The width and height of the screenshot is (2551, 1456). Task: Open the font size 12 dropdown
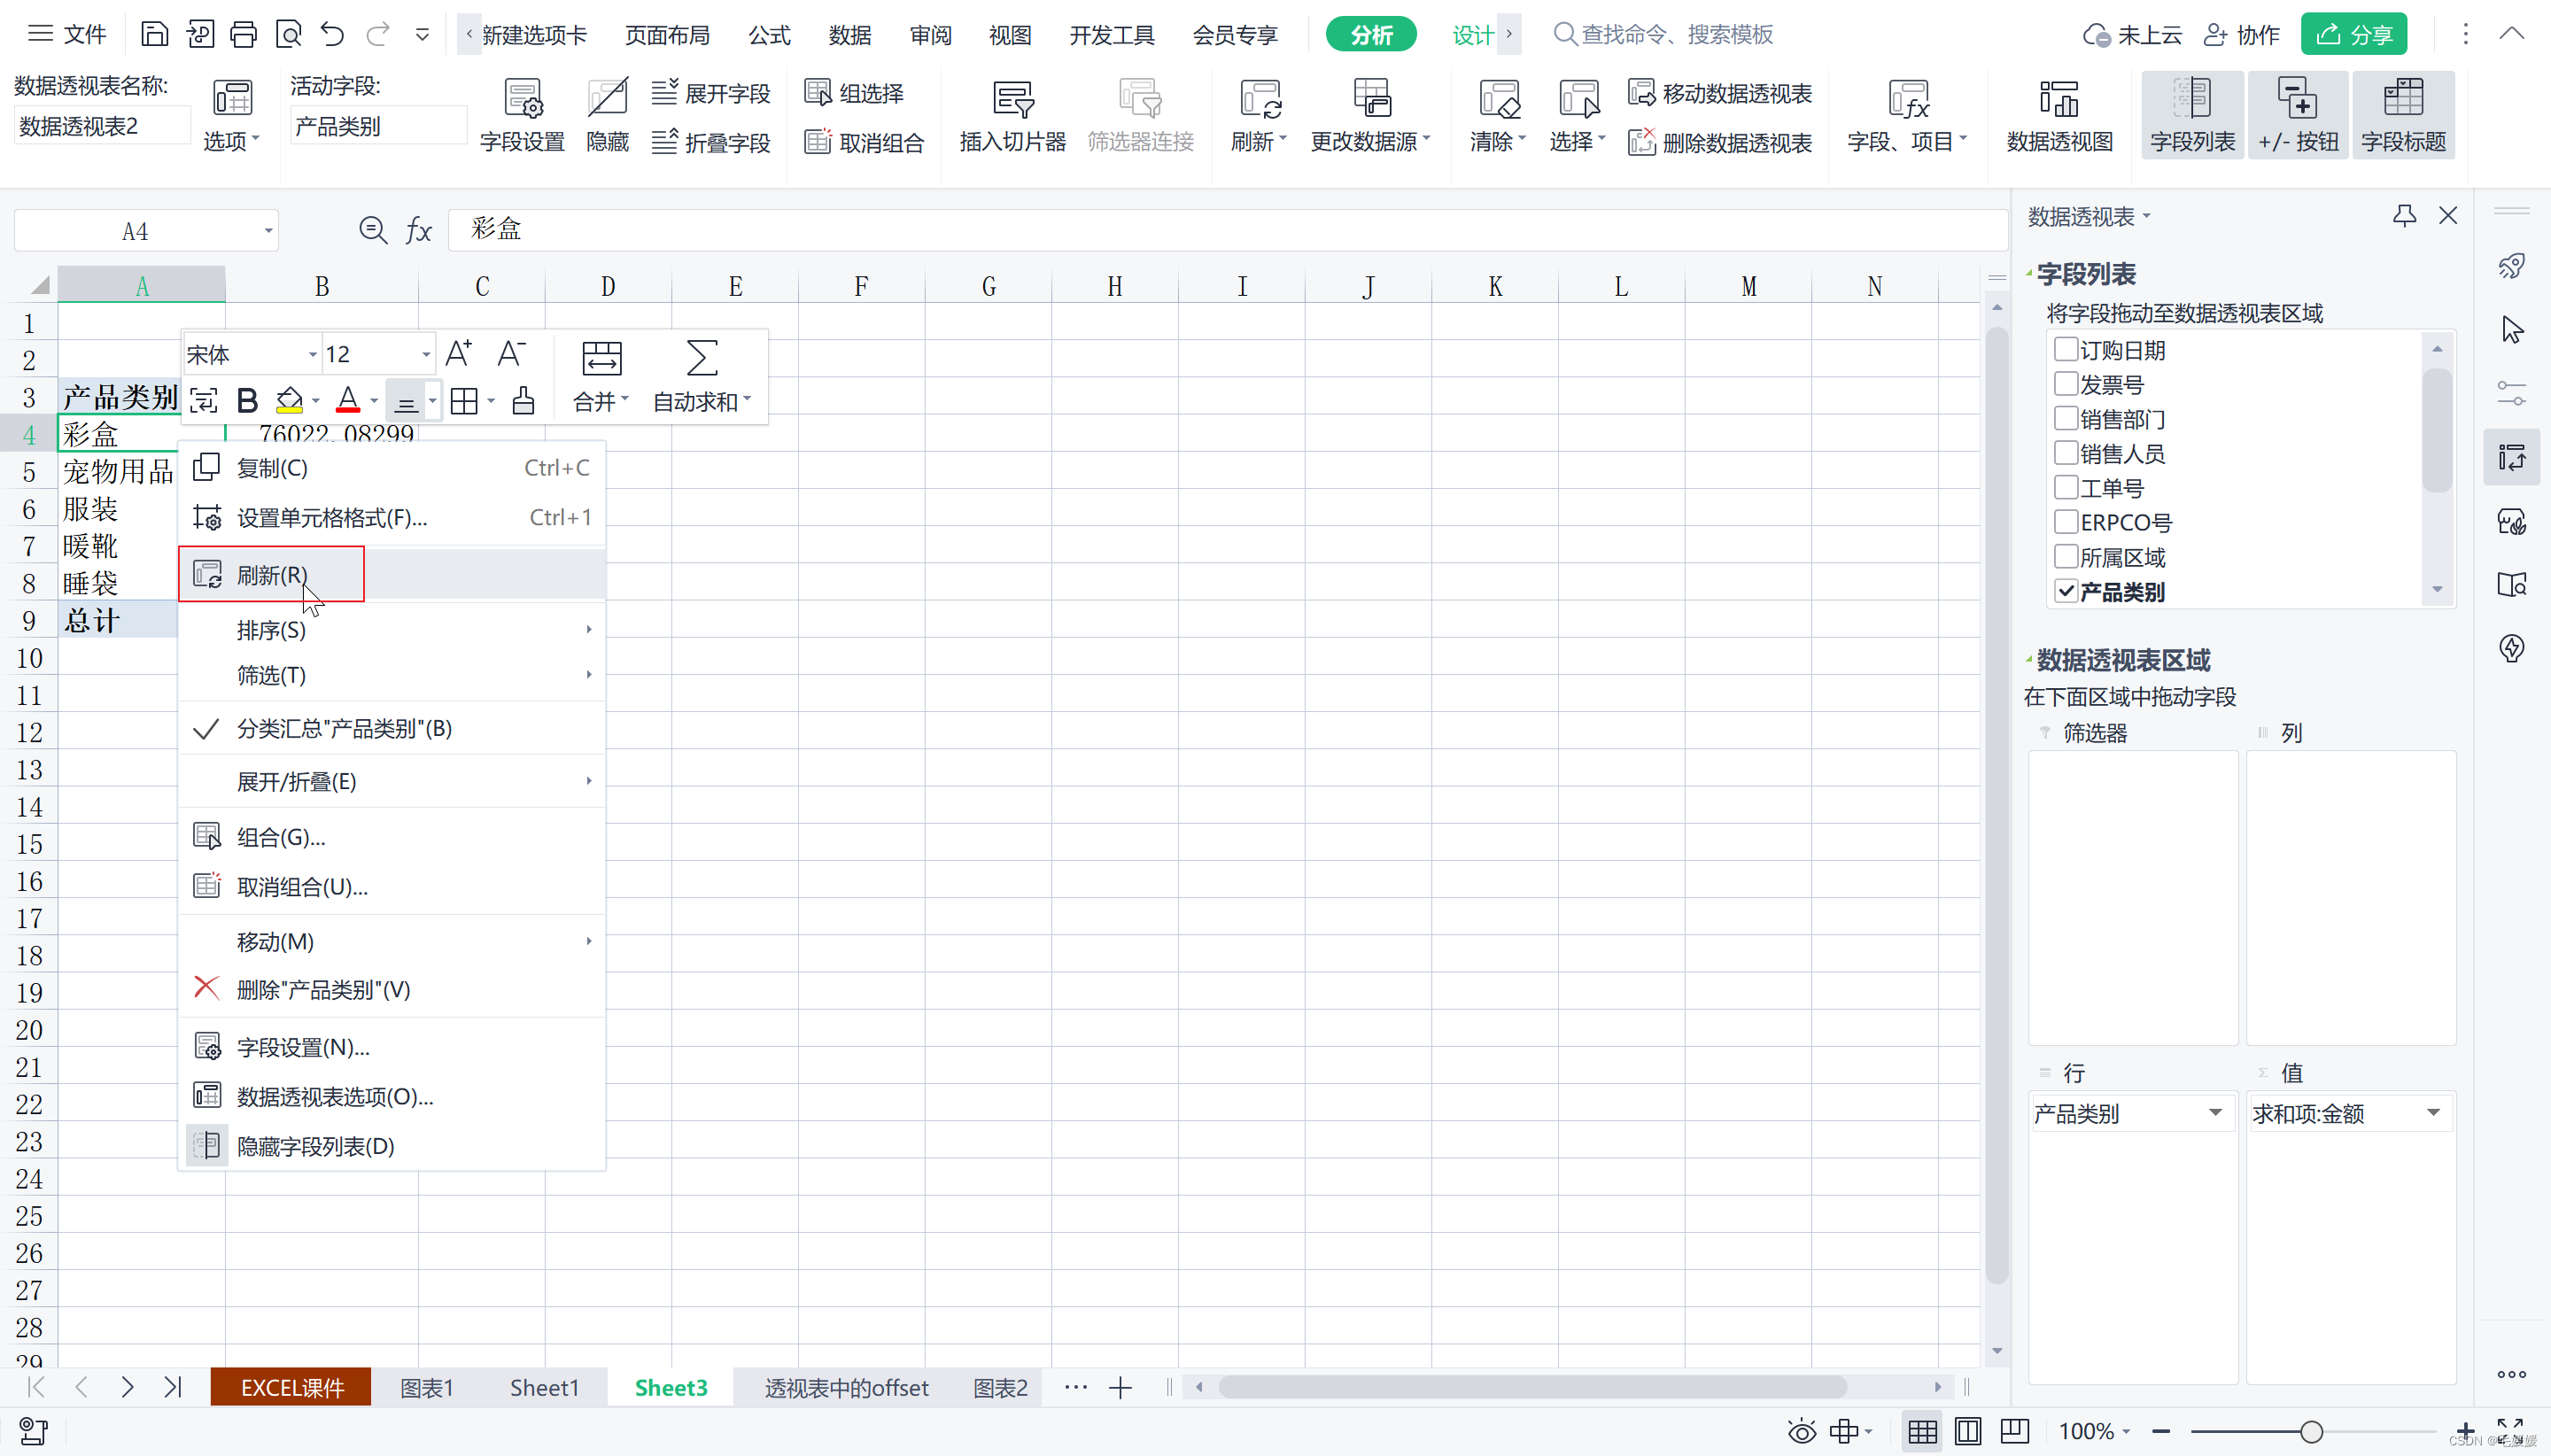click(x=426, y=354)
